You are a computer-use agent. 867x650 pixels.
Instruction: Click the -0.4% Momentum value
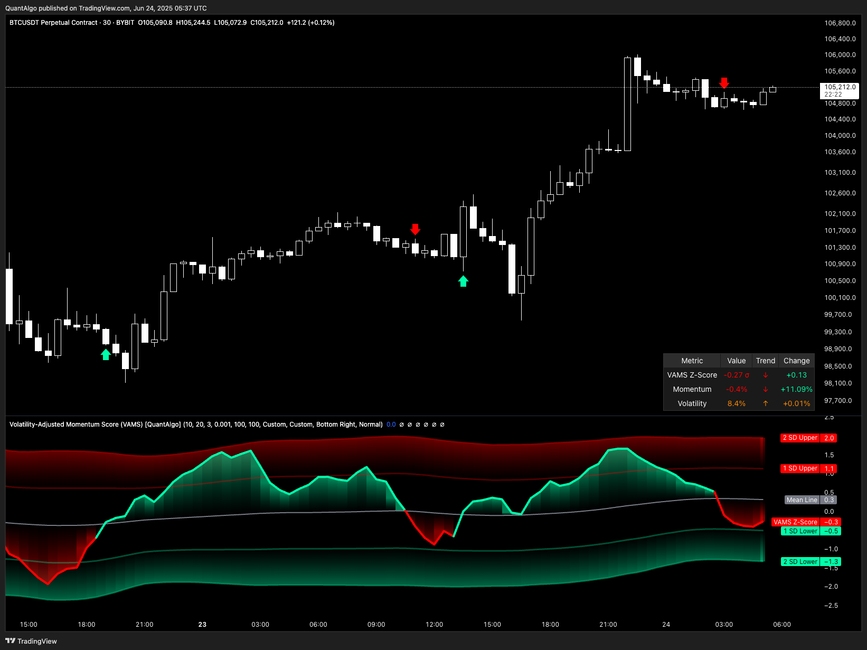pos(736,390)
